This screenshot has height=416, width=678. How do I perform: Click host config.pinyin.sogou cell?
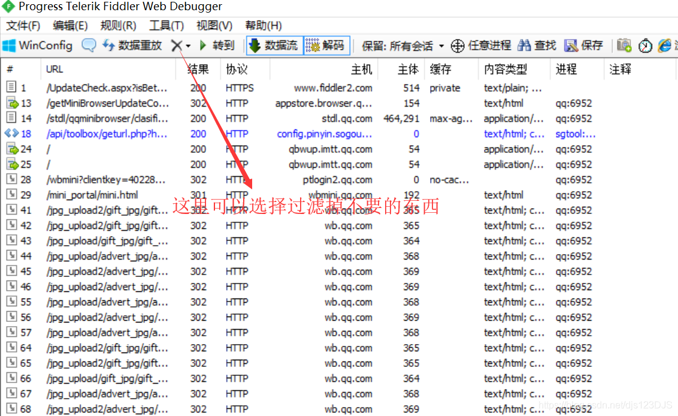click(324, 134)
